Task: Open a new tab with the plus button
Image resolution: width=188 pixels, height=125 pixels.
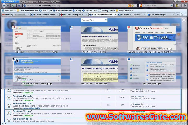Action: point(178,15)
